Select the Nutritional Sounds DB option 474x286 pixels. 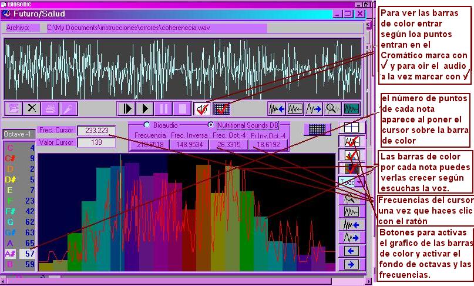[x=211, y=125]
